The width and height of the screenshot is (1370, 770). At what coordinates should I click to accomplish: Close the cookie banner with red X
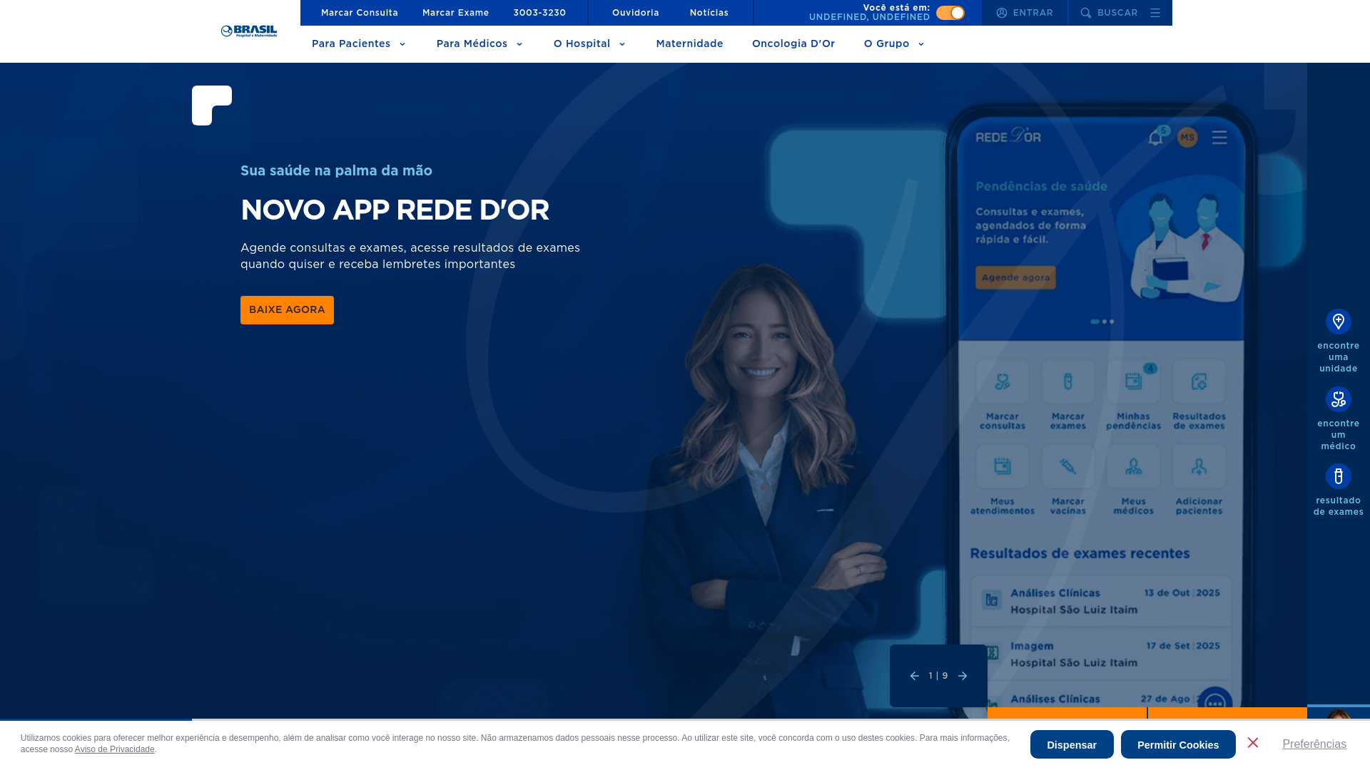(1253, 743)
